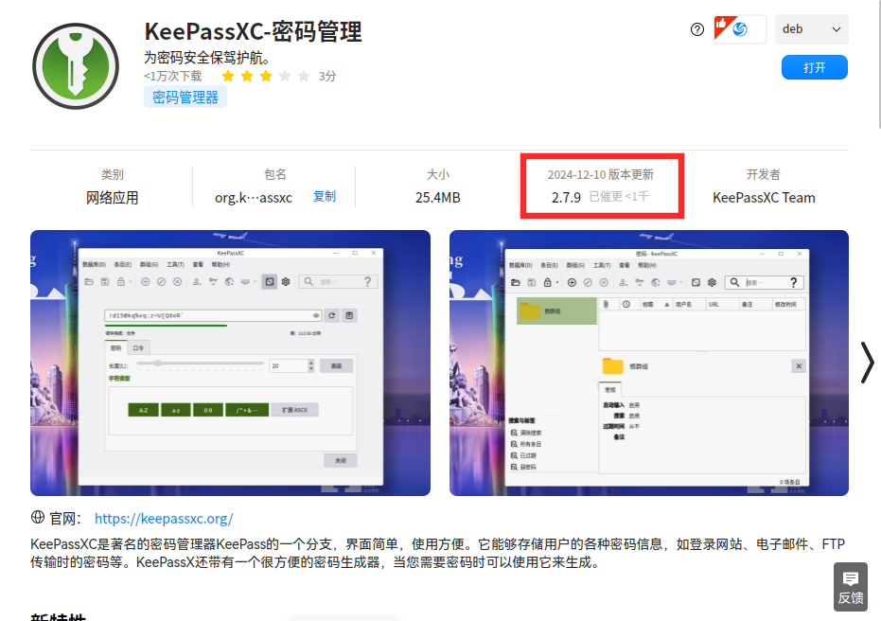The image size is (881, 621).
Task: Rate the app with the fourth star
Action: [x=285, y=76]
